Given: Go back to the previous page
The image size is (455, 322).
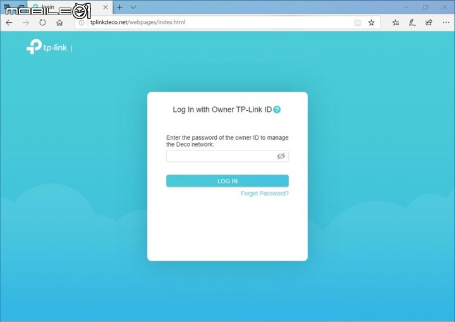Looking at the screenshot, I should click(x=9, y=22).
